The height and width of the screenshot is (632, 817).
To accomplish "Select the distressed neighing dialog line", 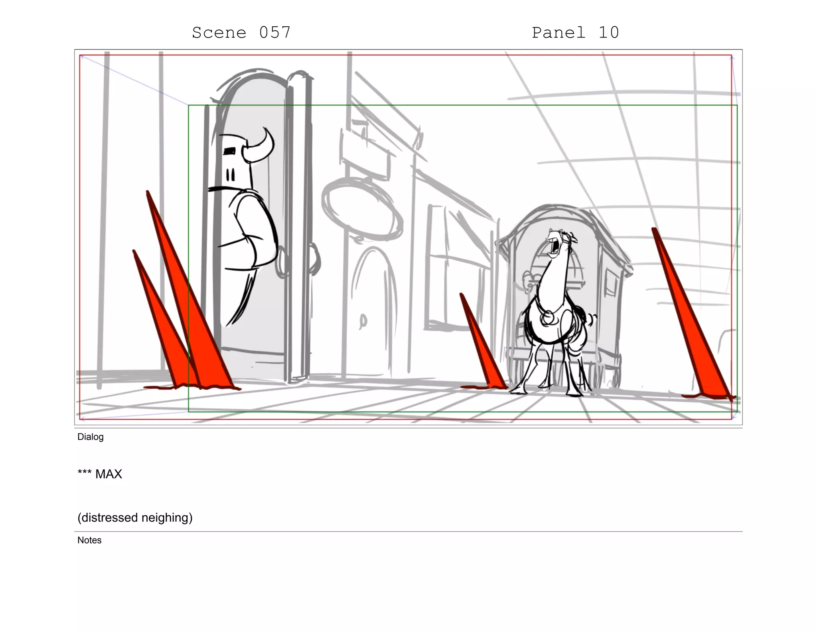I will coord(135,517).
